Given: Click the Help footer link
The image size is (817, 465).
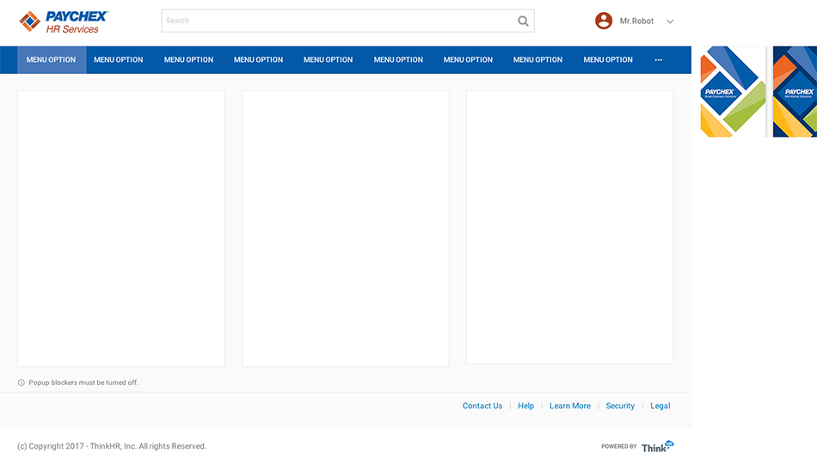Looking at the screenshot, I should tap(525, 406).
